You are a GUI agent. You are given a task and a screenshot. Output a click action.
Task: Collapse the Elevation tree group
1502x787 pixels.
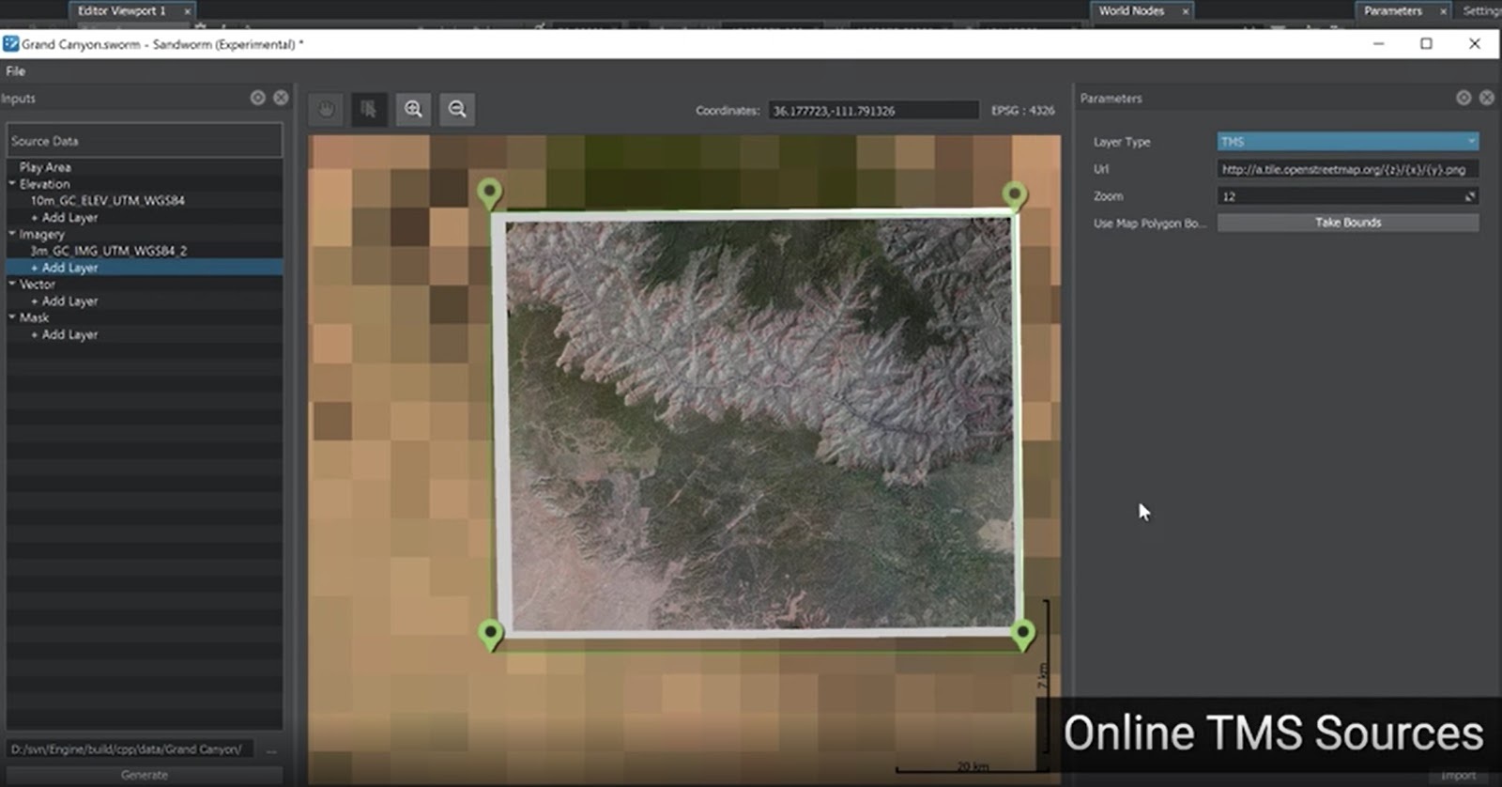click(x=12, y=184)
